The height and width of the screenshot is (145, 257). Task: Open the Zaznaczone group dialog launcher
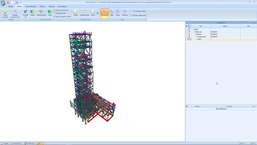(x=70, y=19)
